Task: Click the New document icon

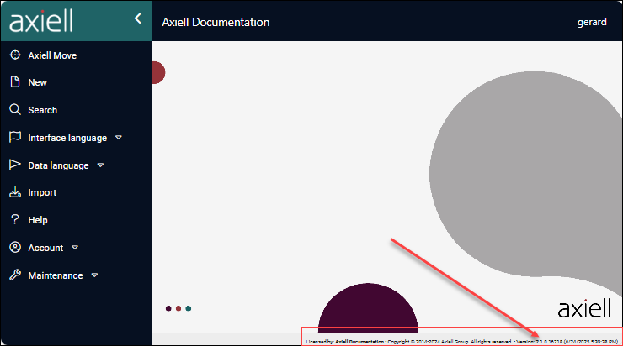Action: pos(14,82)
